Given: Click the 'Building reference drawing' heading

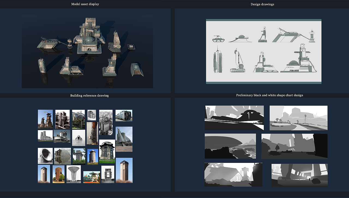Looking at the screenshot, I should point(89,95).
